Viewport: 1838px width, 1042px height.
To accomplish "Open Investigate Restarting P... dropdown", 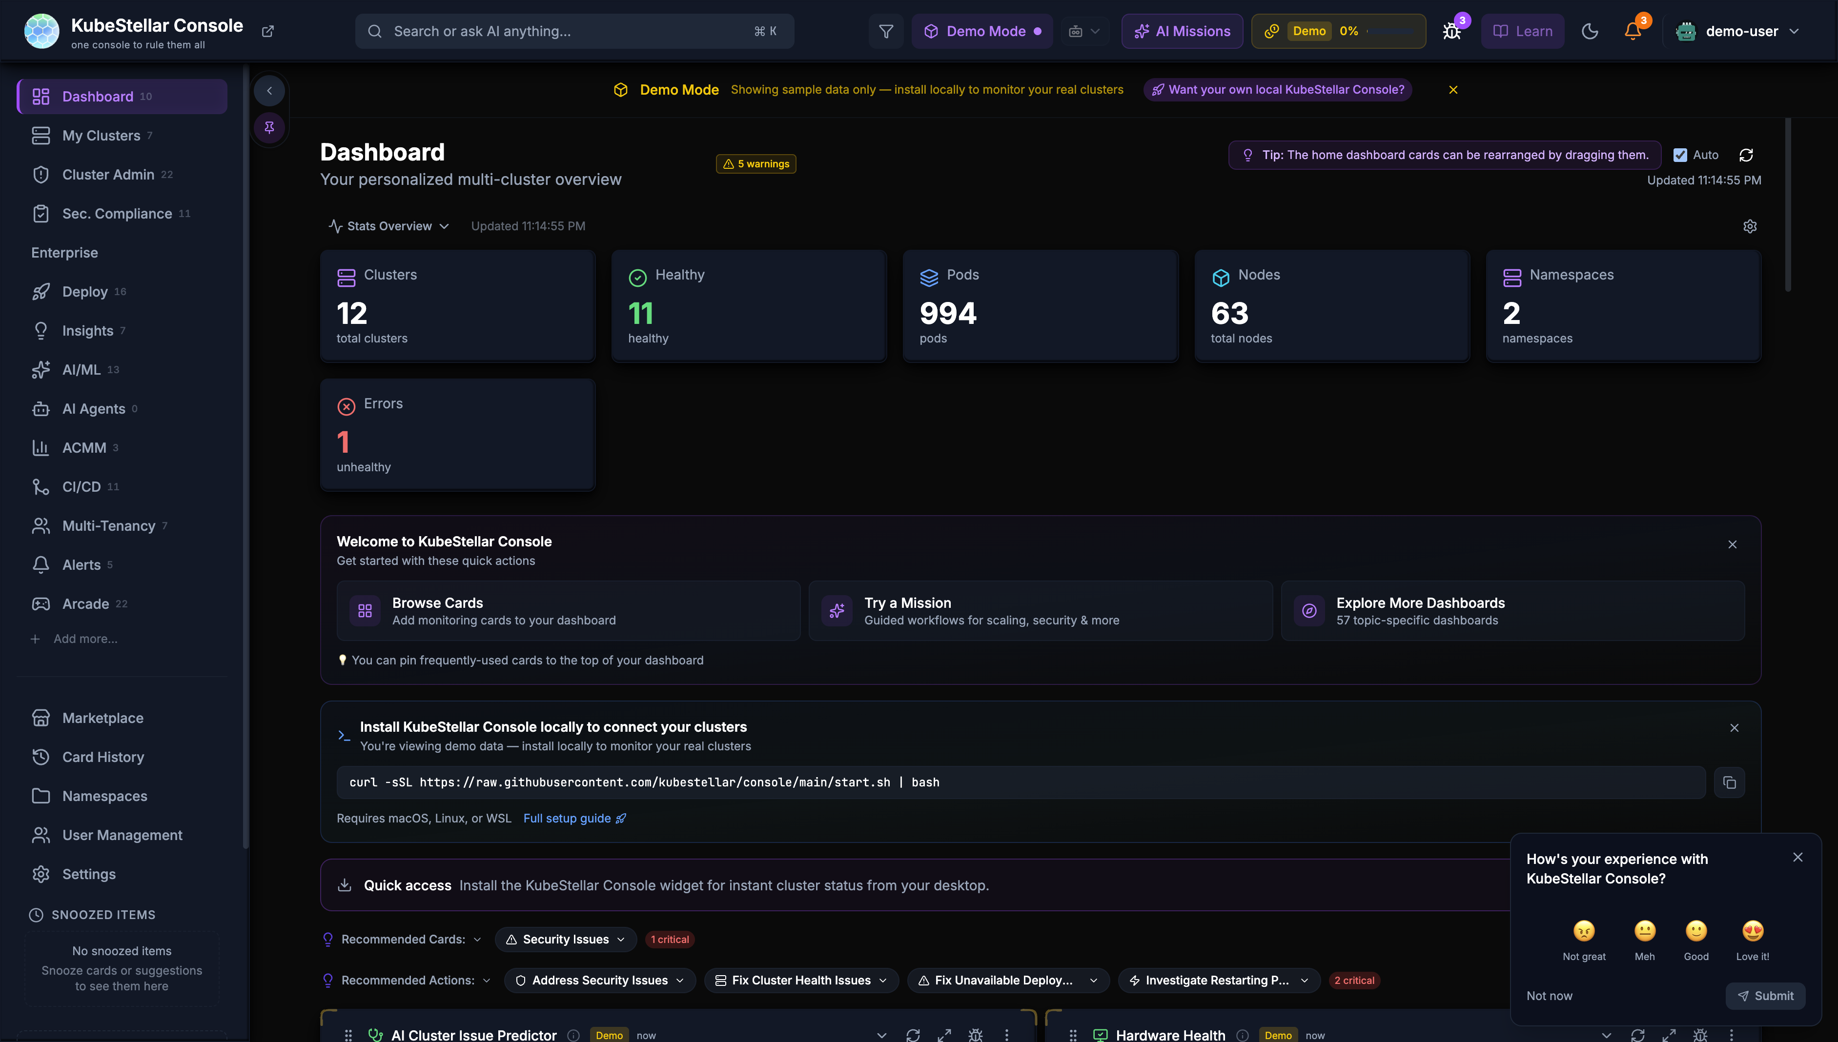I will coord(1219,981).
